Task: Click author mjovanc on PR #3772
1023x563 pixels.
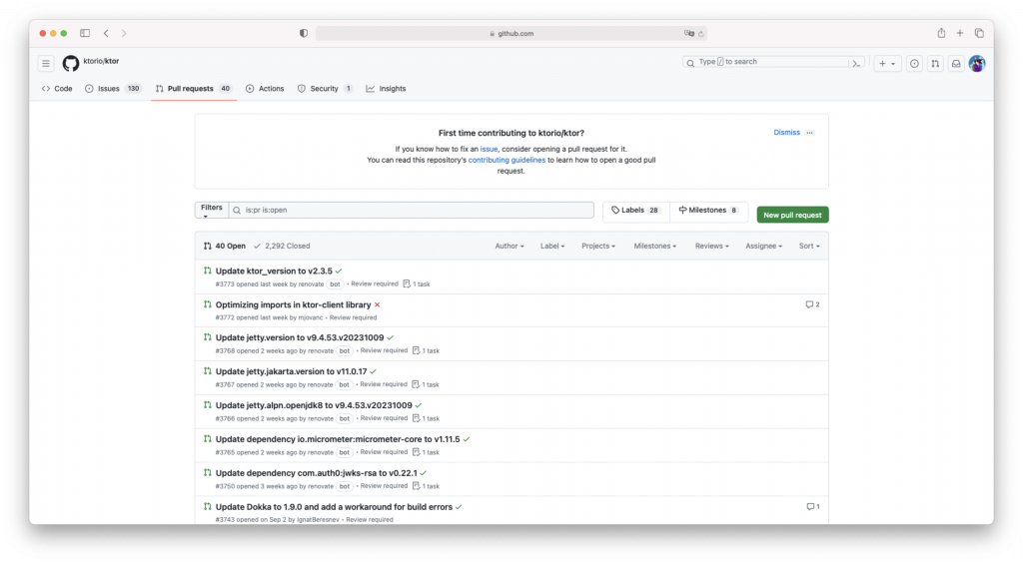Action: tap(311, 318)
